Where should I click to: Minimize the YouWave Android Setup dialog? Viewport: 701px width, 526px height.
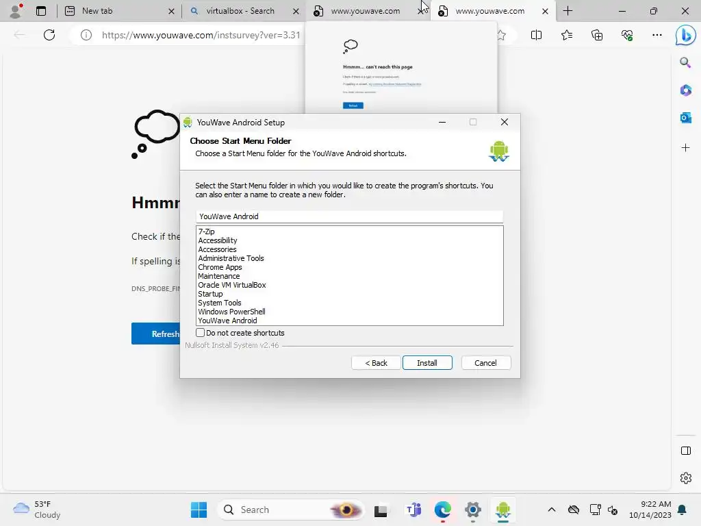[442, 122]
